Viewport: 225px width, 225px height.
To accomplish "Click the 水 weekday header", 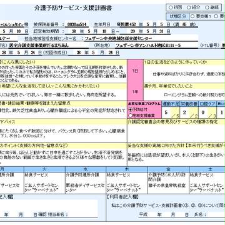I will 86,169.
